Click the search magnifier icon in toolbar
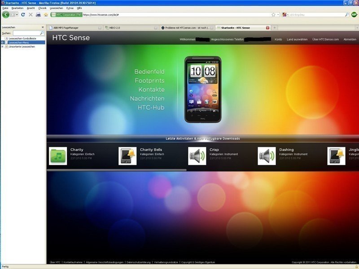The width and height of the screenshot is (359, 269). 347,14
